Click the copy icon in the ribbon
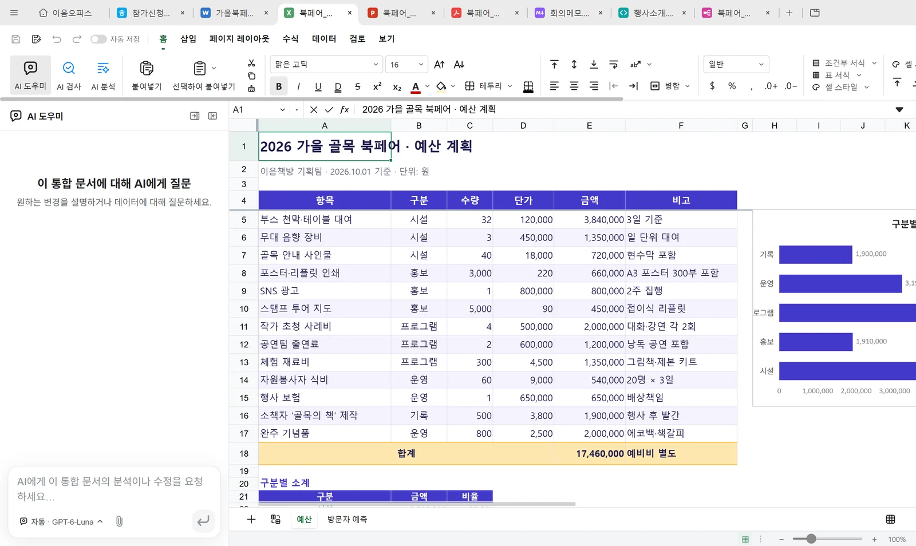This screenshot has width=916, height=546. (251, 76)
